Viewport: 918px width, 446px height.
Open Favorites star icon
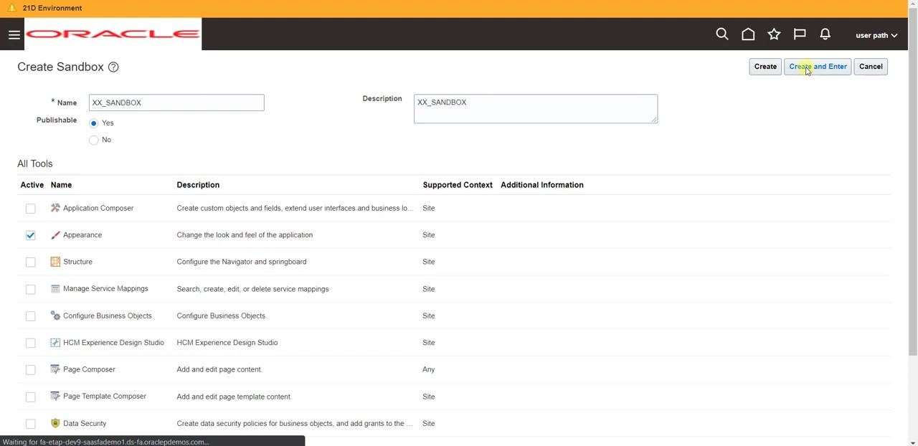(x=774, y=34)
